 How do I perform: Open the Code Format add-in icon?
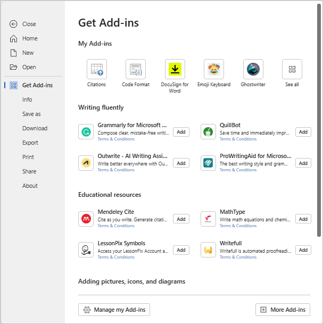pyautogui.click(x=136, y=69)
